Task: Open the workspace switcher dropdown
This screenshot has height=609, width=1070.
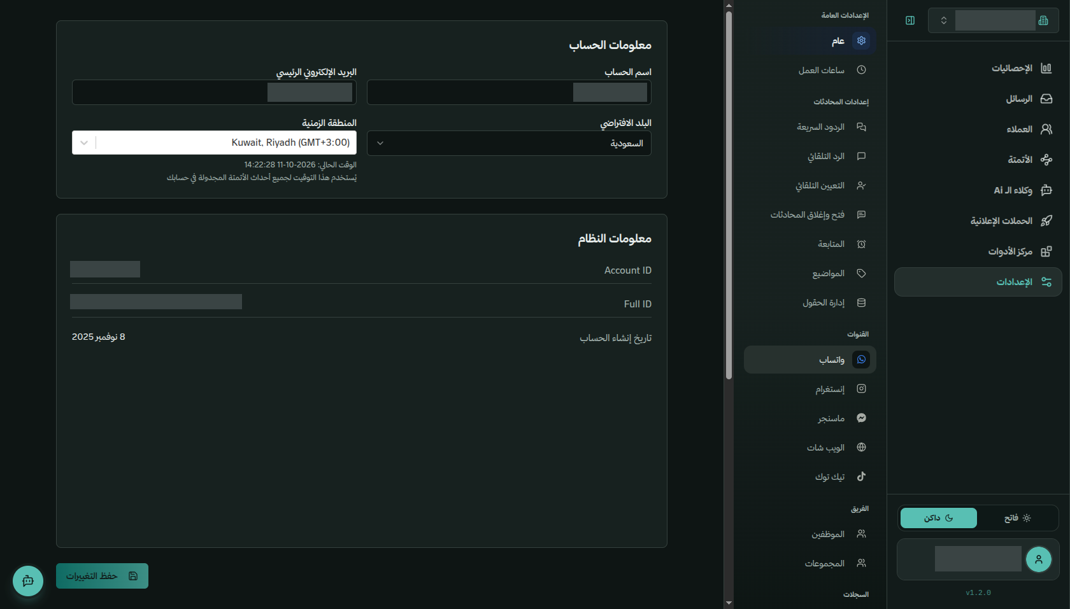Action: (x=994, y=20)
